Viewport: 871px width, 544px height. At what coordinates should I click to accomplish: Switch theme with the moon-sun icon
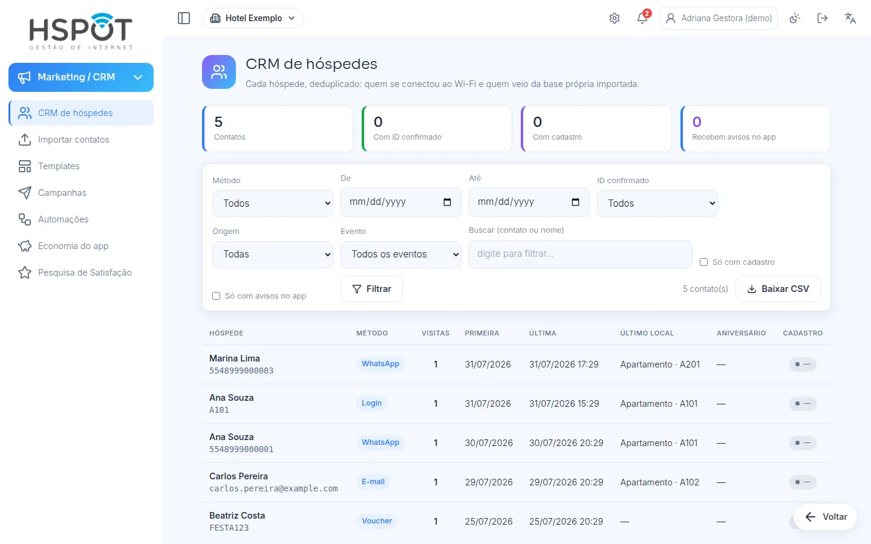(795, 18)
